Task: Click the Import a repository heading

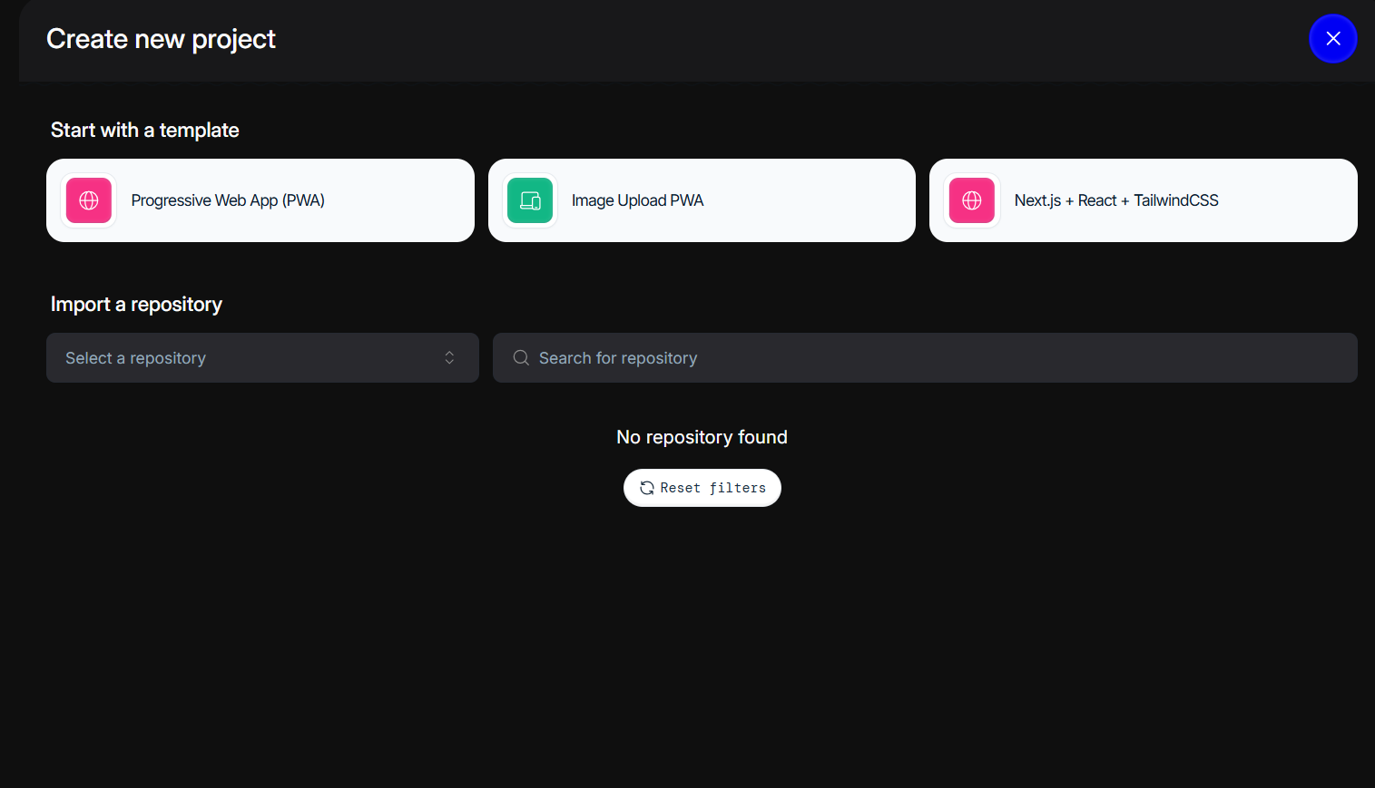Action: coord(136,305)
